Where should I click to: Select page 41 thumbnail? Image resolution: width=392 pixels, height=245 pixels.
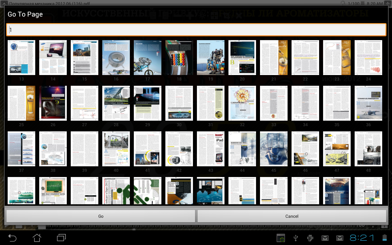pyautogui.click(x=148, y=149)
